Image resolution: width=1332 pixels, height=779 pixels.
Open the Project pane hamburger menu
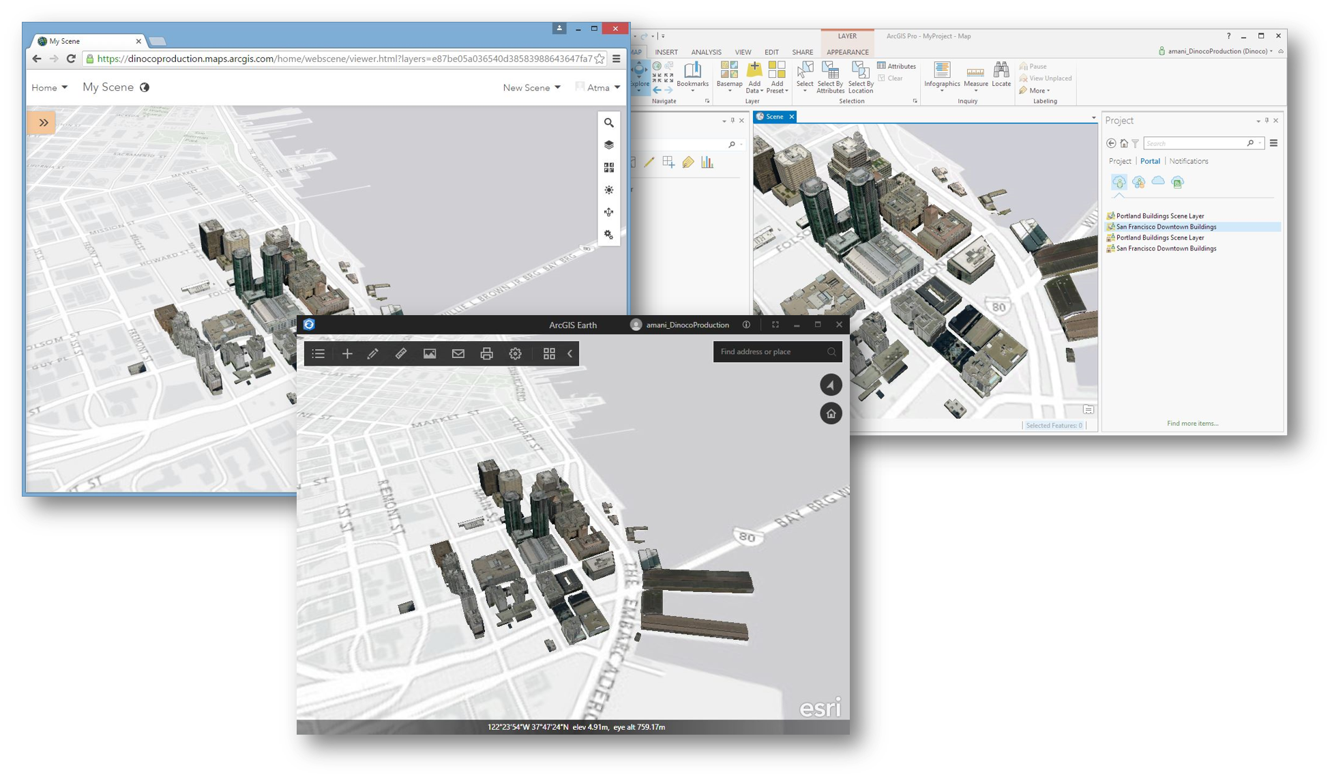[x=1273, y=143]
